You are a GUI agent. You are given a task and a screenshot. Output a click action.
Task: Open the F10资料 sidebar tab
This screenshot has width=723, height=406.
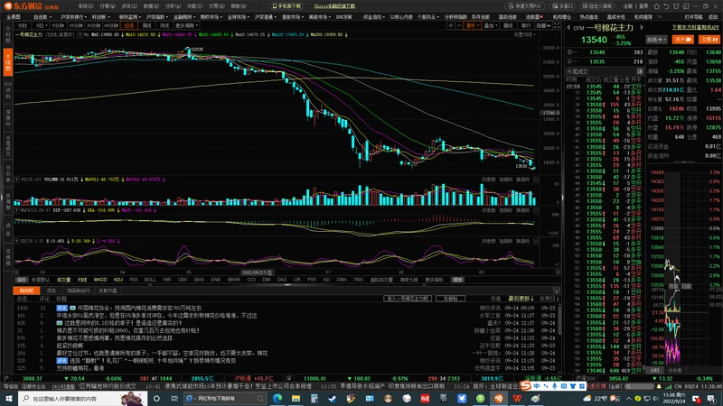click(8, 90)
